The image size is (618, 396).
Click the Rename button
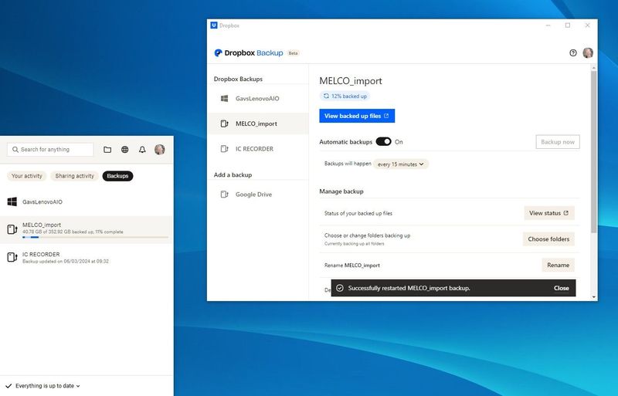[x=558, y=266]
